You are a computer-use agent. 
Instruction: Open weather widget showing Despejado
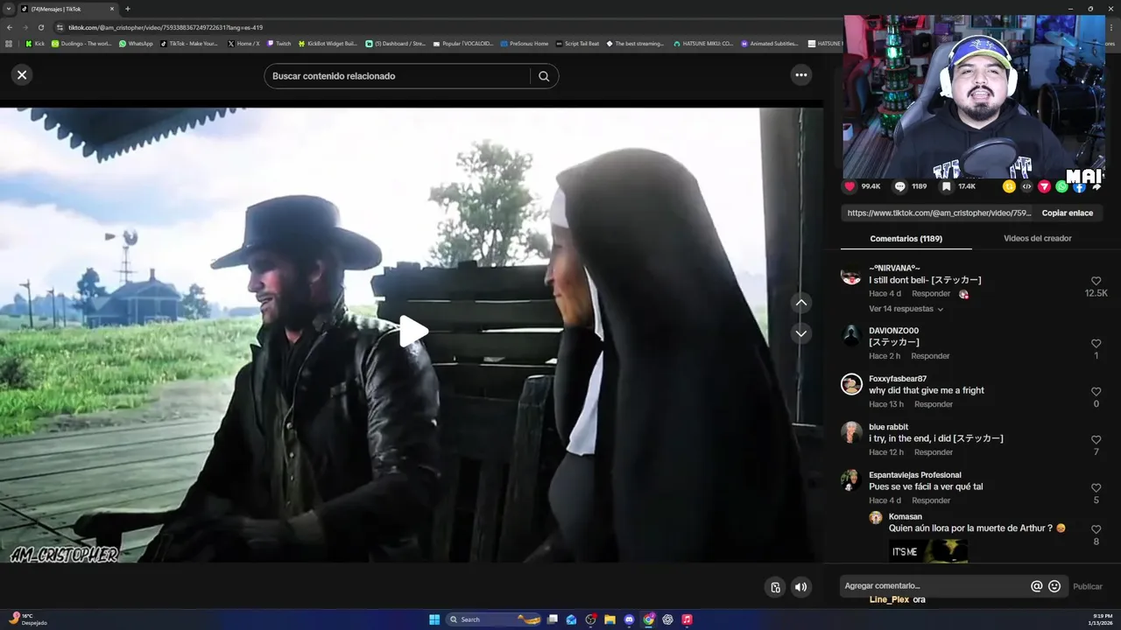click(28, 619)
